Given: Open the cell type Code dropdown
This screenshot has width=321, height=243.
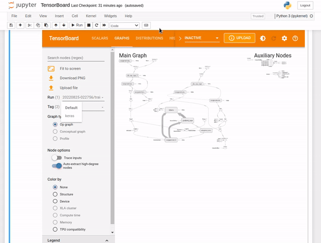Looking at the screenshot, I should [125, 26].
